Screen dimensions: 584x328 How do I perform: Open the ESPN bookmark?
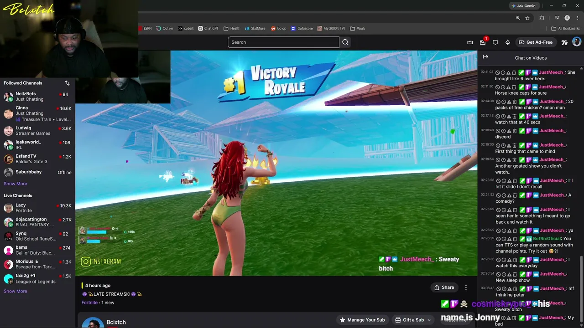click(145, 28)
